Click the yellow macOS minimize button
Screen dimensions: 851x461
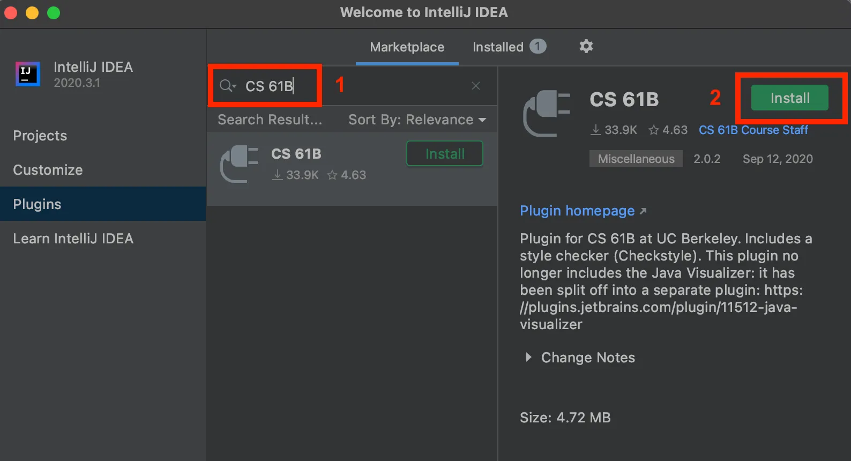pyautogui.click(x=32, y=13)
